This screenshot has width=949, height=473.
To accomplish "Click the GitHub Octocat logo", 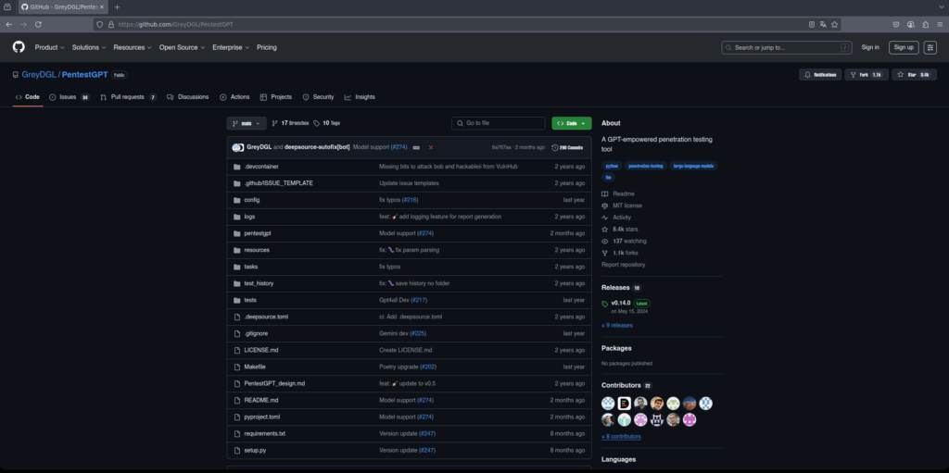I will pos(19,47).
